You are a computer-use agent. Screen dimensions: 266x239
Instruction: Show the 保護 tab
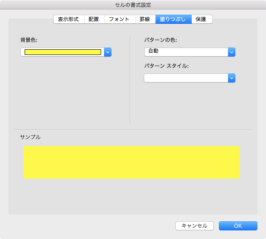(x=201, y=19)
